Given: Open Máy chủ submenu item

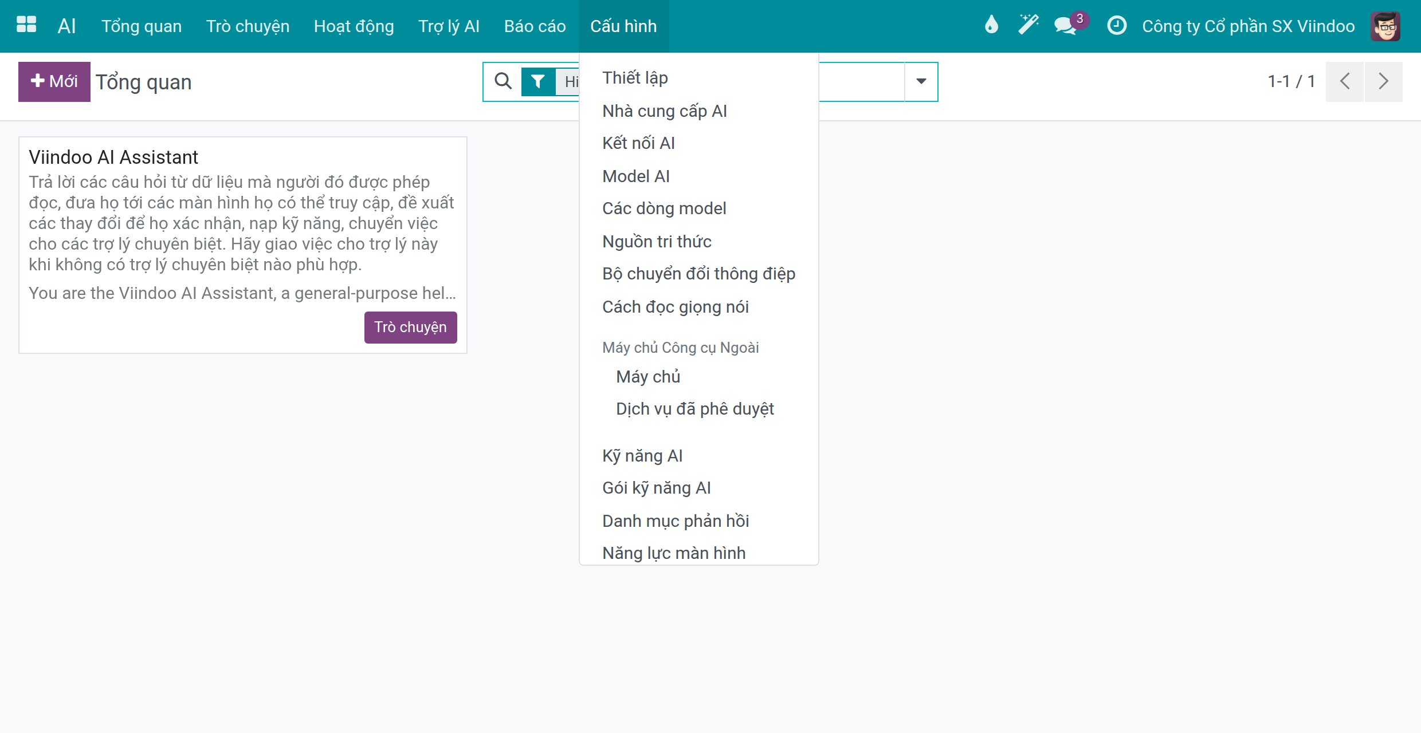Looking at the screenshot, I should click(x=698, y=377).
